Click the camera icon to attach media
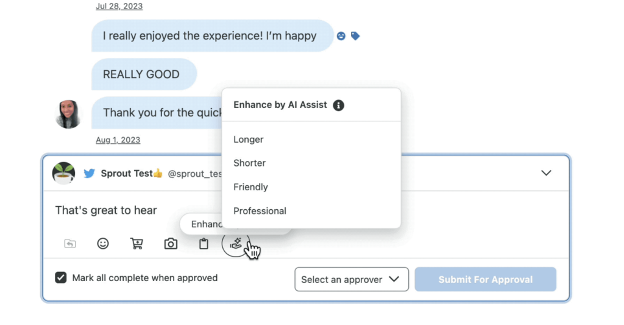 point(171,243)
